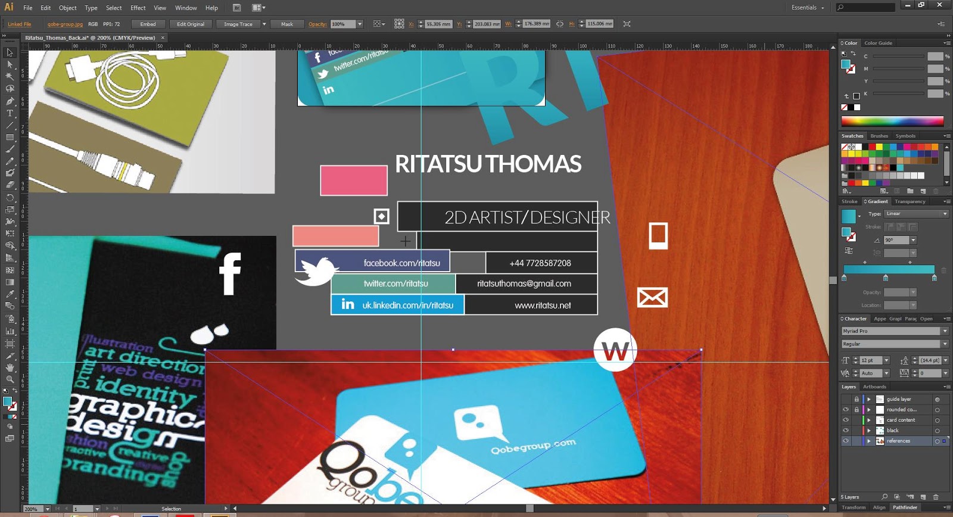Click the Mask button
This screenshot has height=517, width=953.
[x=287, y=24]
